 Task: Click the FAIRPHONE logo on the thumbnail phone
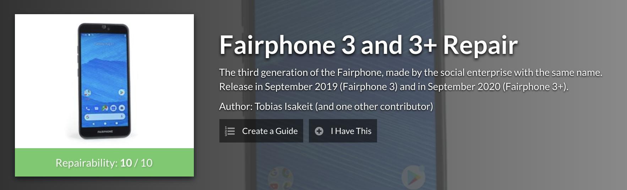pyautogui.click(x=105, y=132)
